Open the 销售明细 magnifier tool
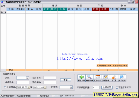This screenshot has width=139, height=98. 90,78
